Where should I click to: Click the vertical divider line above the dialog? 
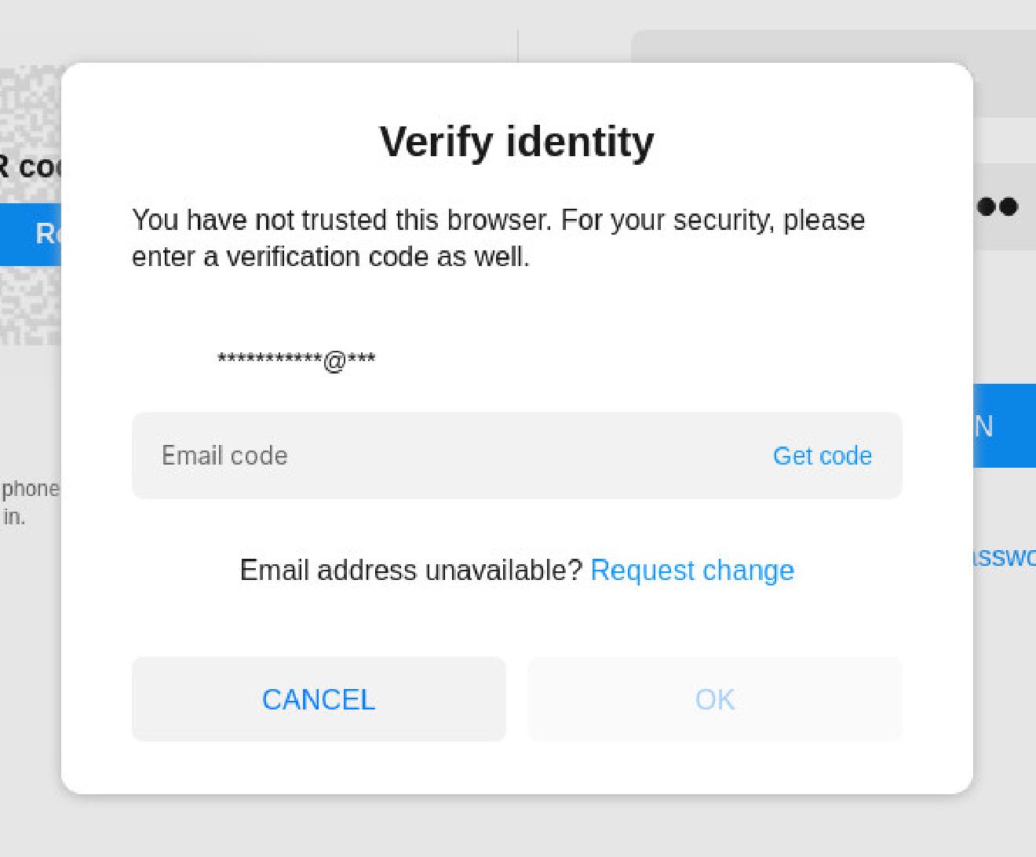(517, 46)
